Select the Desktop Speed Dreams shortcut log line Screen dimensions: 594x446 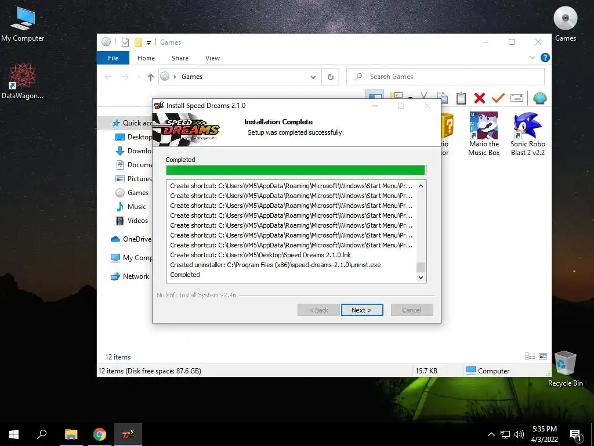[260, 255]
